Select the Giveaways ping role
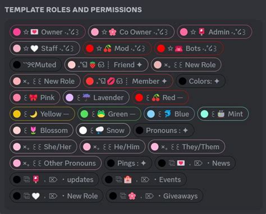This screenshot has height=214, width=266. (x=154, y=196)
